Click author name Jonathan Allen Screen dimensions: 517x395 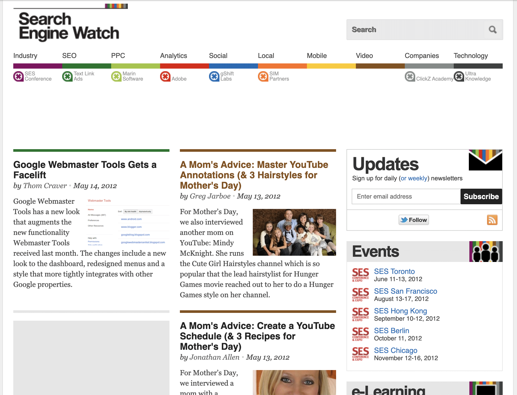pos(215,357)
